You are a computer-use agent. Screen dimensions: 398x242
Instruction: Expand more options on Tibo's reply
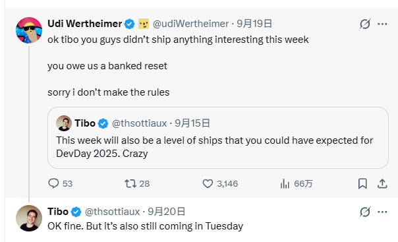(x=382, y=212)
